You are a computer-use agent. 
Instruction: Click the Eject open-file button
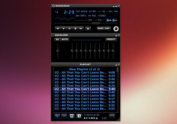[88, 29]
